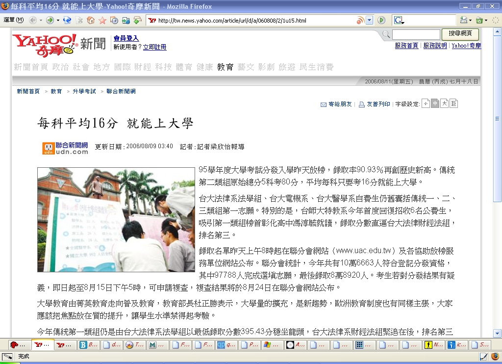
Task: Select the 教育 news category
Action: tap(226, 67)
